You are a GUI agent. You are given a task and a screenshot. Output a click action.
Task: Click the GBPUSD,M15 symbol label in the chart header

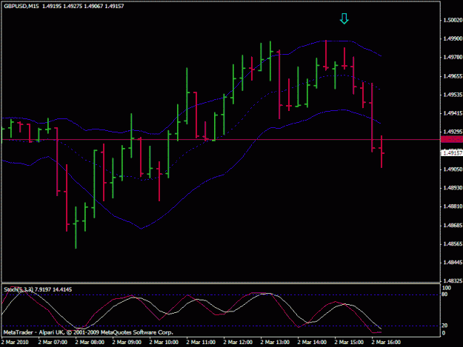click(21, 6)
